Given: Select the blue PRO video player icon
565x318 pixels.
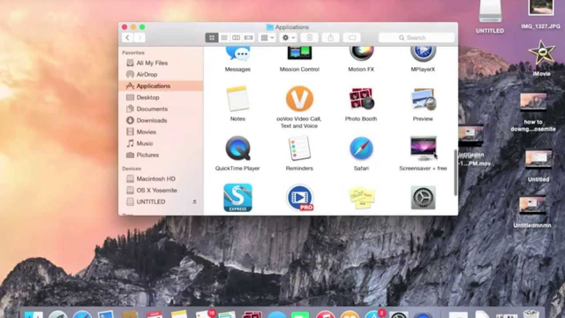Looking at the screenshot, I should [x=300, y=198].
